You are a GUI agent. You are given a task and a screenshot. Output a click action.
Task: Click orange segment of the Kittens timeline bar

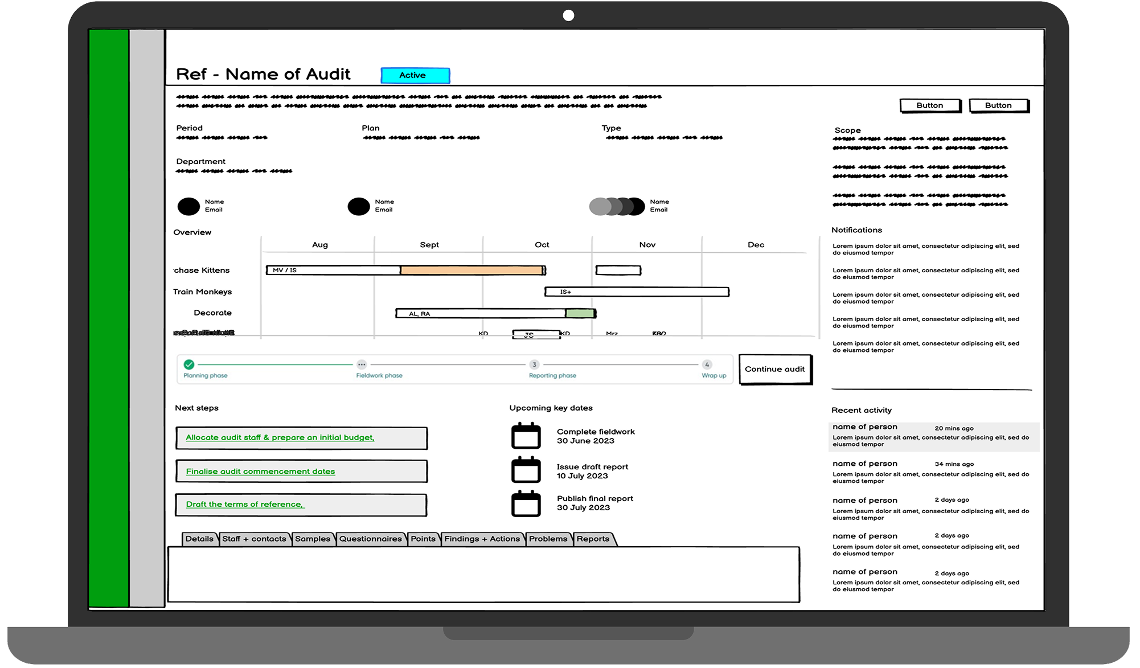tap(471, 271)
